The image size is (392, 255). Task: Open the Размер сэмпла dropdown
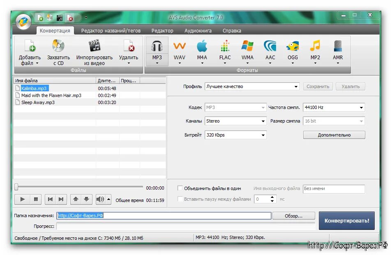tap(334, 121)
